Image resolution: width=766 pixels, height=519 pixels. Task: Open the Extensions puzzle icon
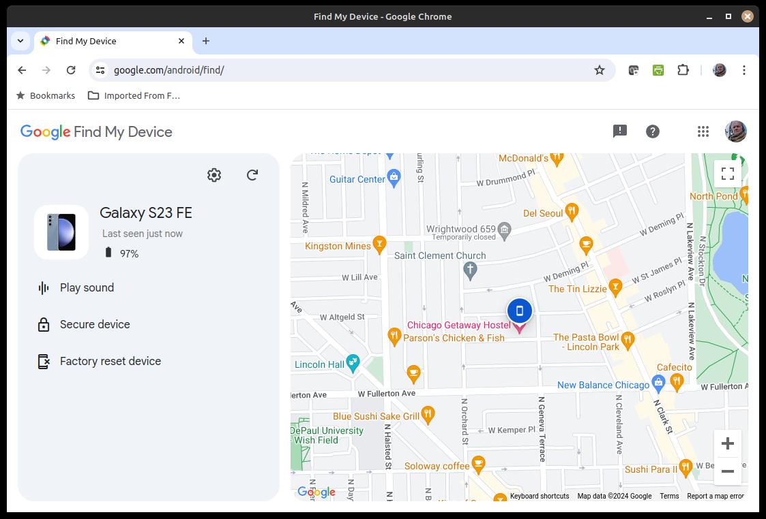coord(683,70)
